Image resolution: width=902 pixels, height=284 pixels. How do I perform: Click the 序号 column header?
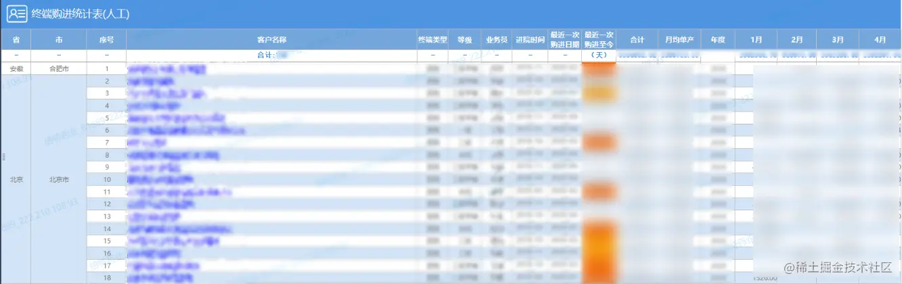[106, 40]
